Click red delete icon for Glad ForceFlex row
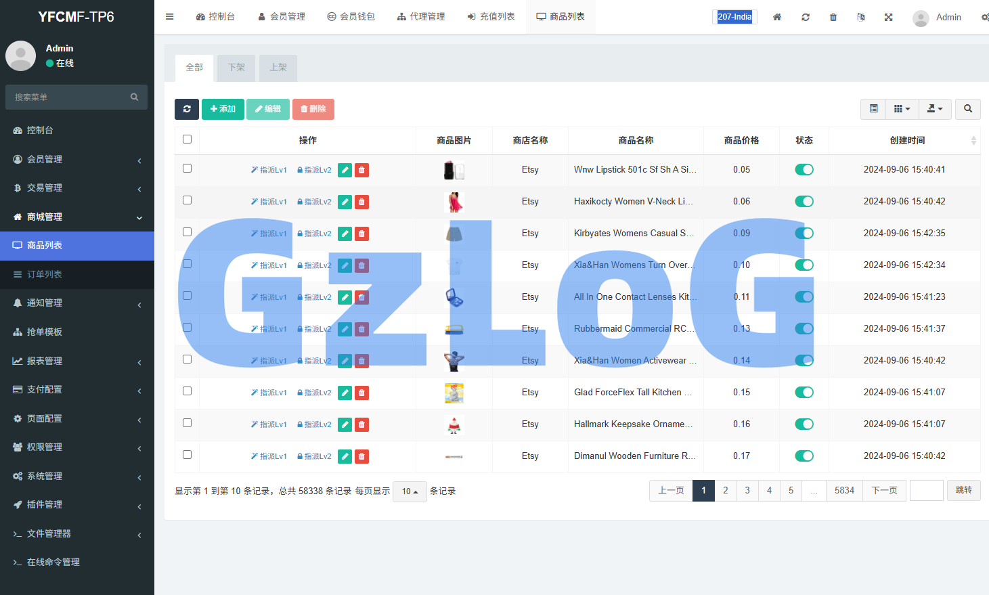Image resolution: width=989 pixels, height=595 pixels. coord(362,393)
